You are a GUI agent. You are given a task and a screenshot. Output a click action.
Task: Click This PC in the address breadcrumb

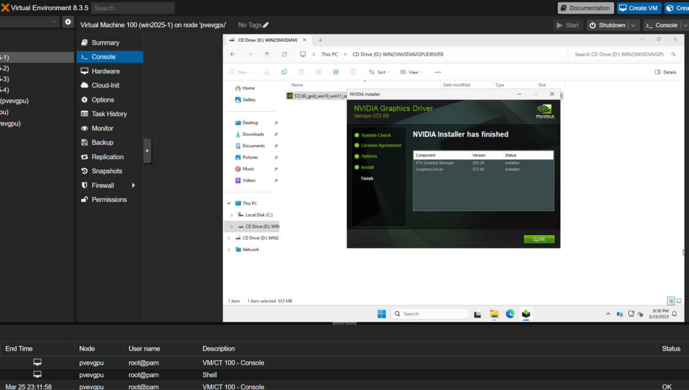click(x=330, y=54)
